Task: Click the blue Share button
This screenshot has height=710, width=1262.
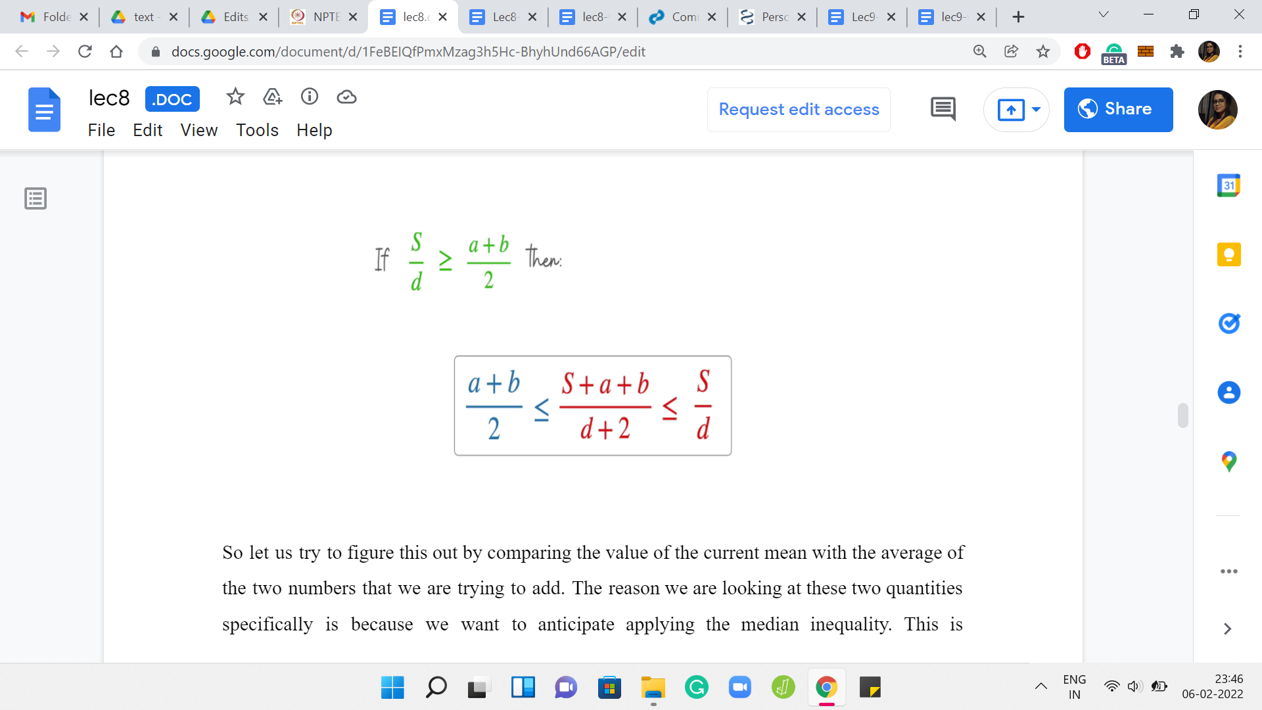Action: tap(1117, 109)
